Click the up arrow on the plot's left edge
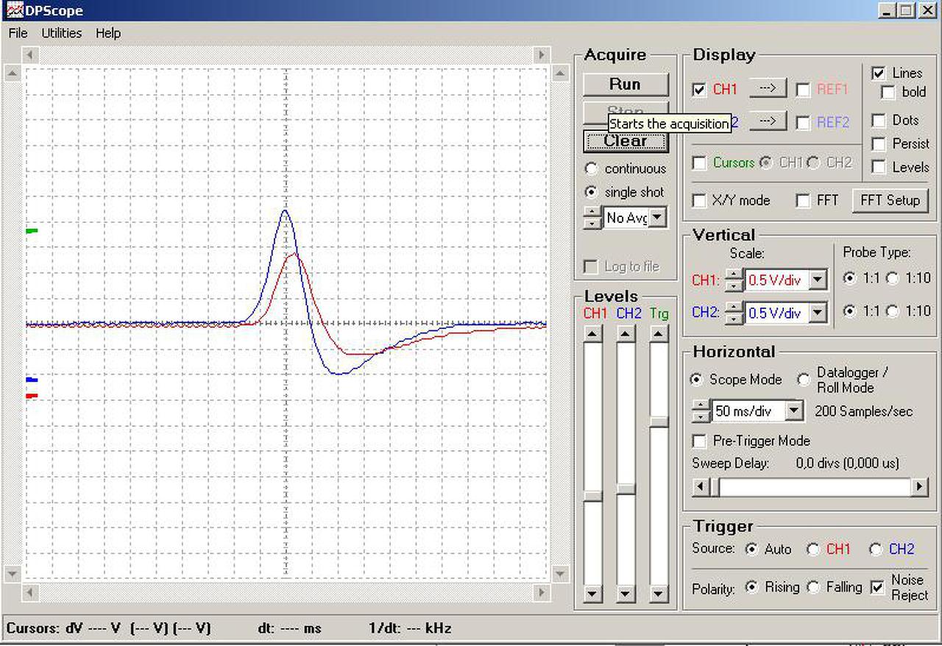The height and width of the screenshot is (646, 942). (13, 73)
